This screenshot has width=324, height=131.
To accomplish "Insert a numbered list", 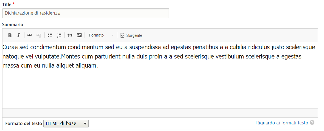I will tap(59, 35).
